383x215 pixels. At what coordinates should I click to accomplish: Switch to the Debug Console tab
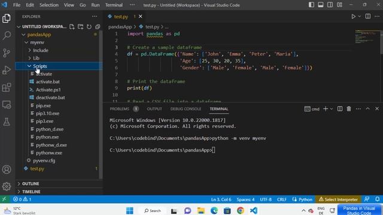tap(186, 109)
